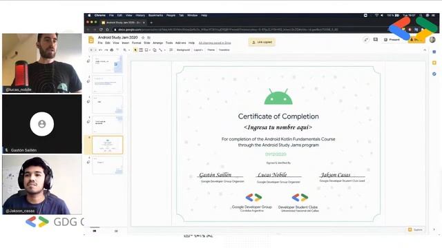Click the Explore button
Screen dimensions: 442x248
(416, 229)
